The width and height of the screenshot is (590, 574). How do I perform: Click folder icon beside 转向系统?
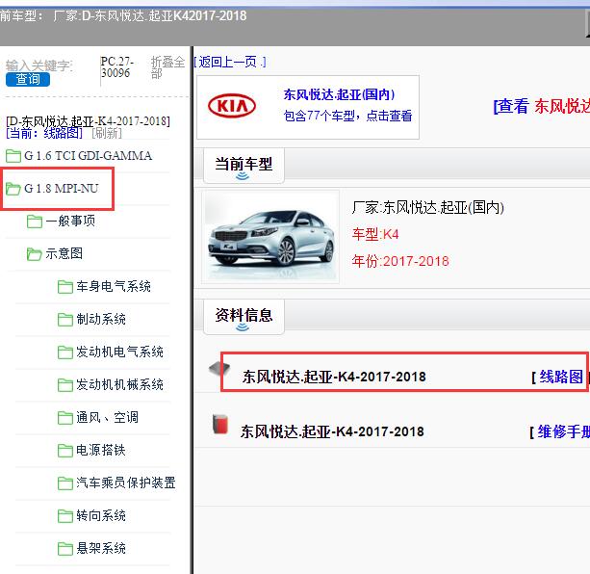coord(65,515)
